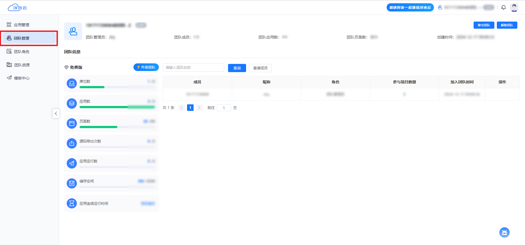Click the chat robot assistant icon
The image size is (525, 245).
(x=504, y=232)
